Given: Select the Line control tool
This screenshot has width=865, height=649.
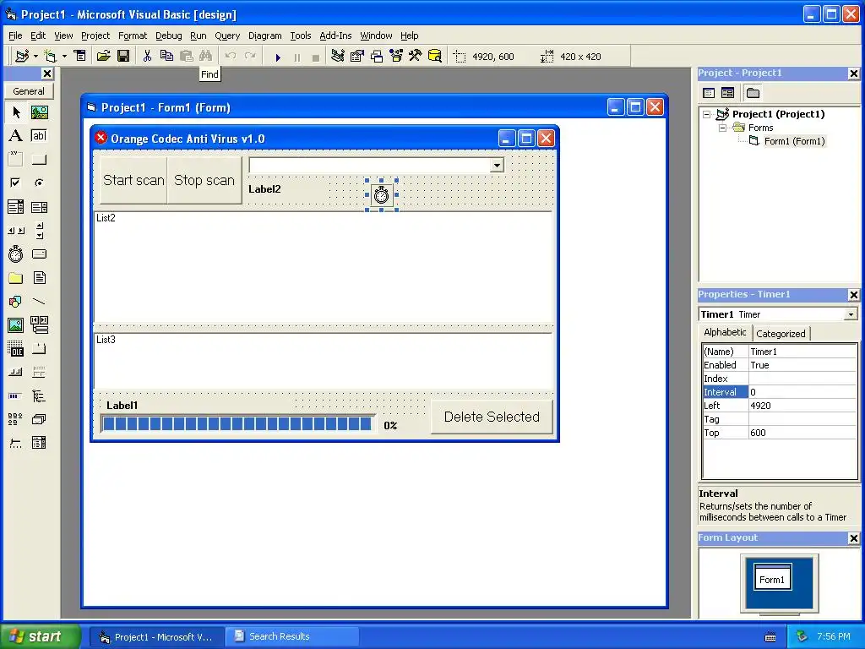Looking at the screenshot, I should pyautogui.click(x=39, y=302).
